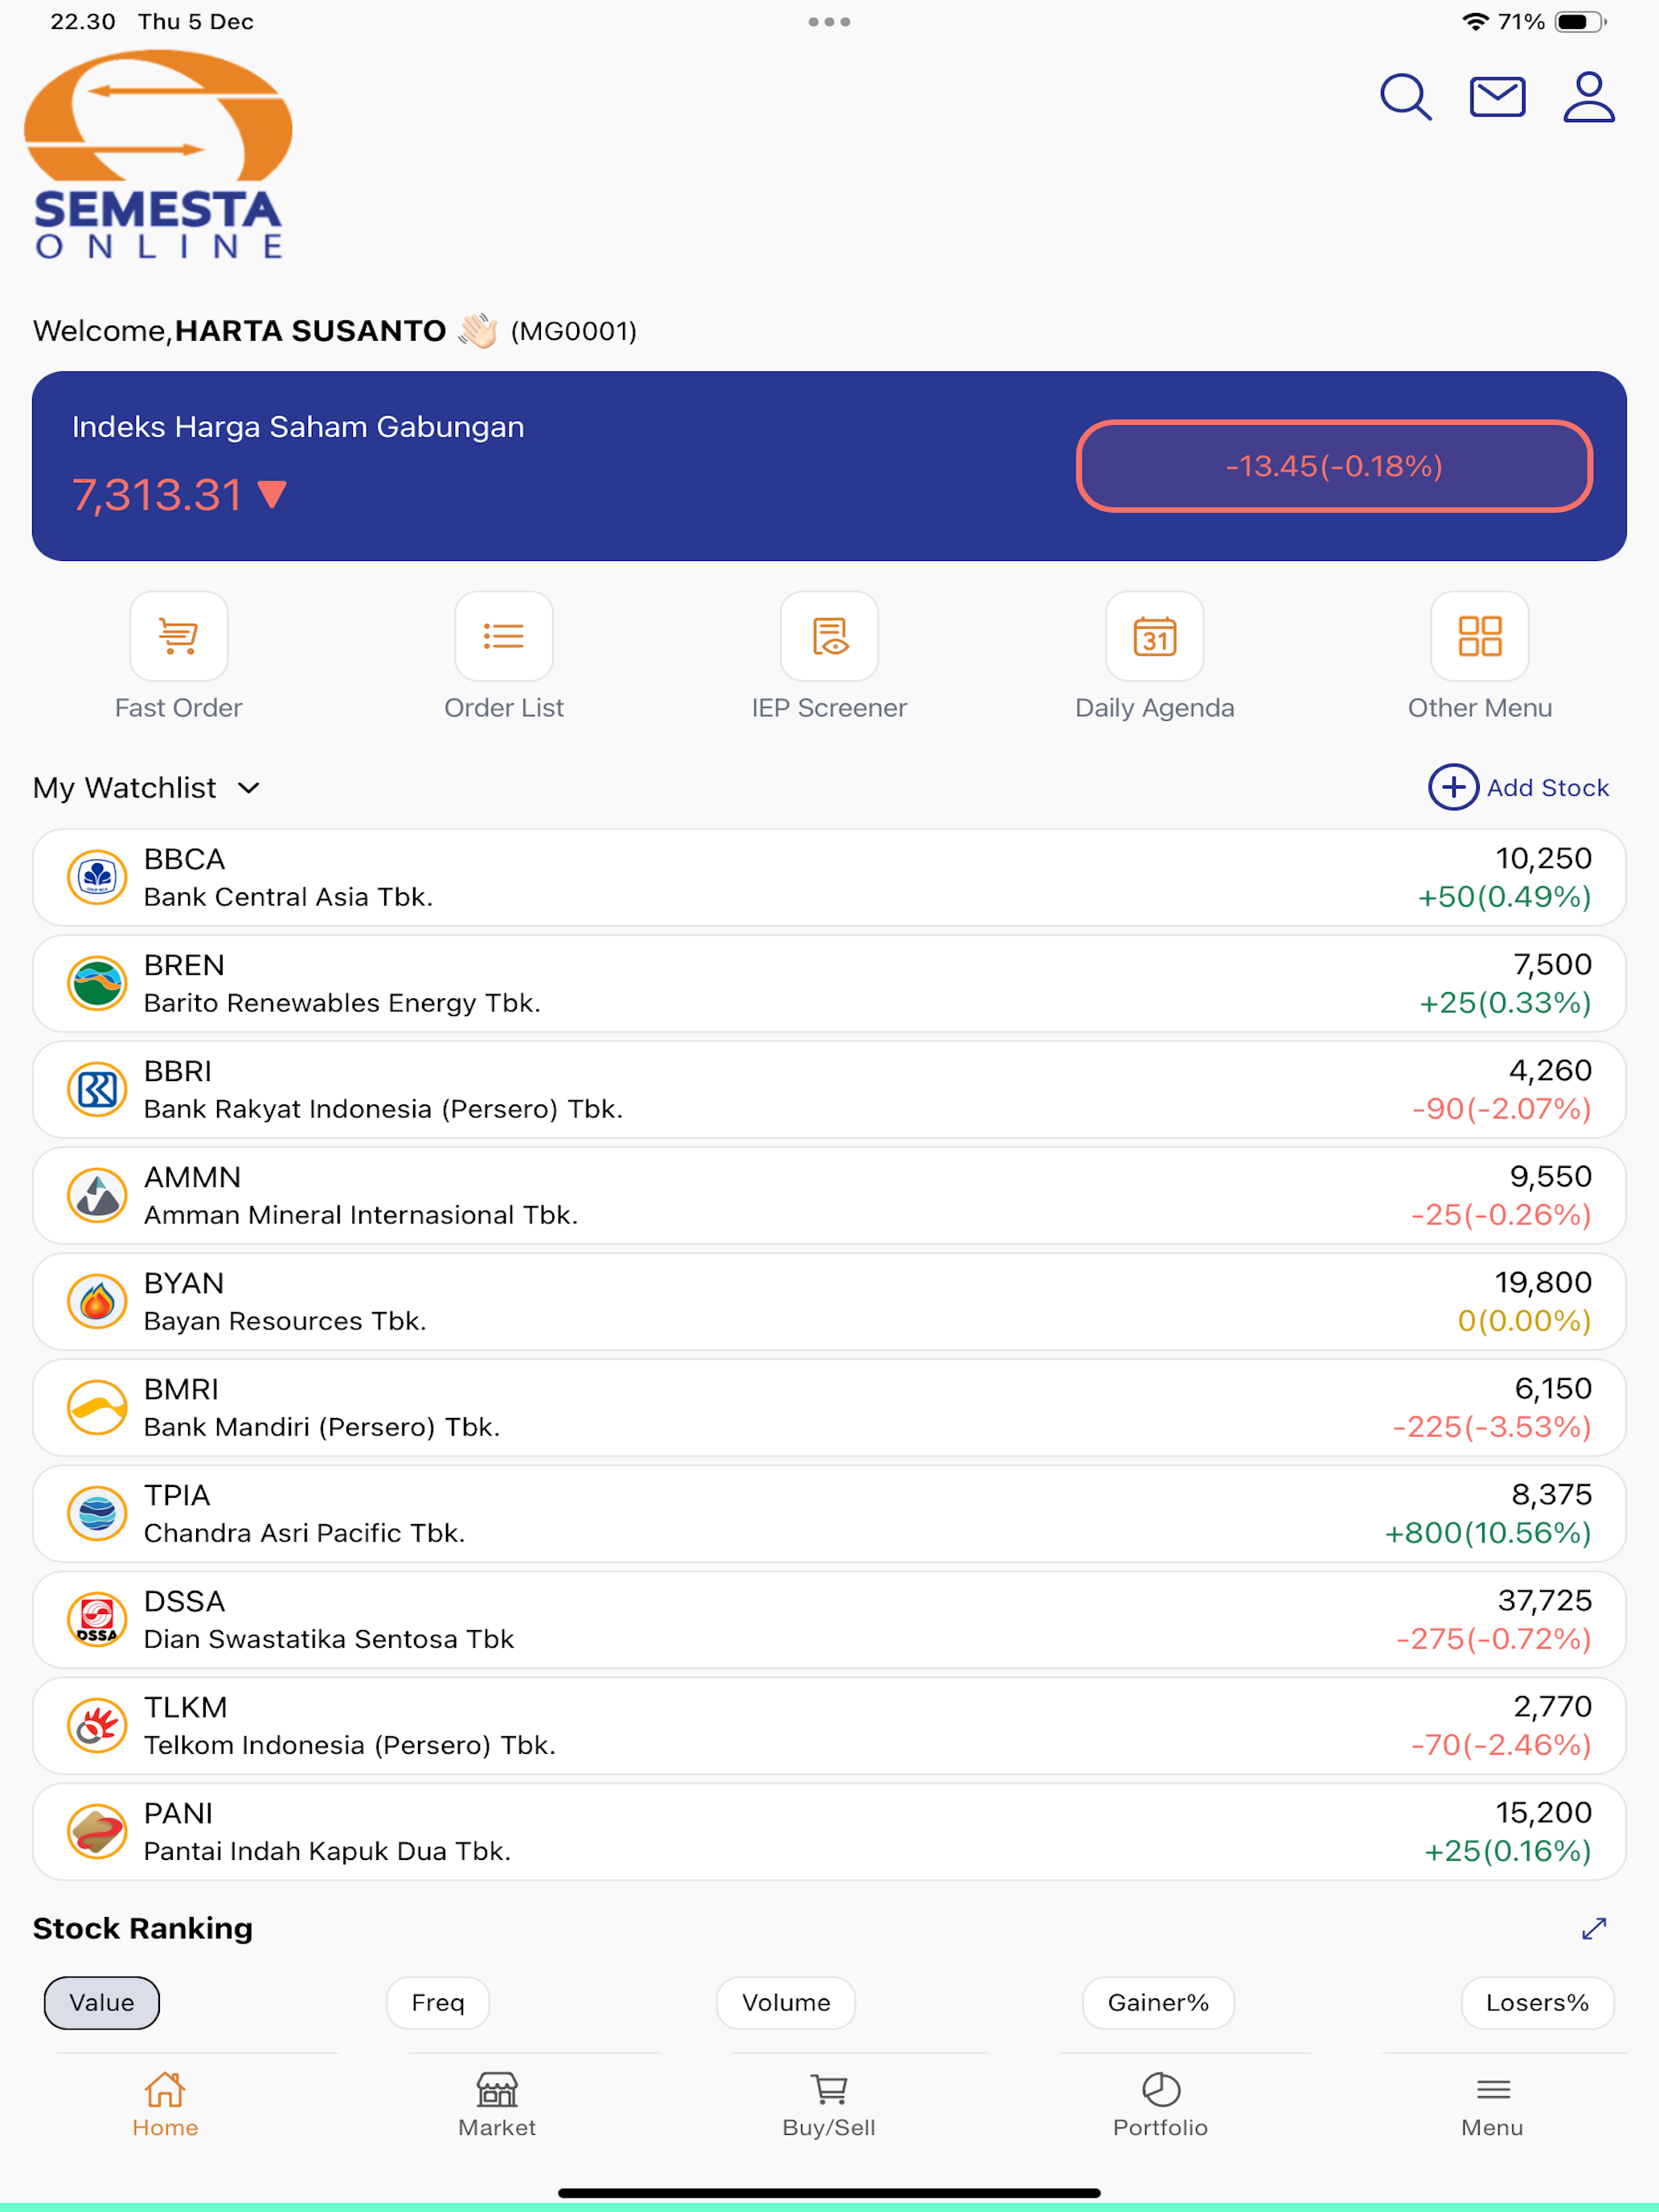Tap DSSA price 37,725
Viewport: 1659px width, 2212px height.
click(1545, 1601)
